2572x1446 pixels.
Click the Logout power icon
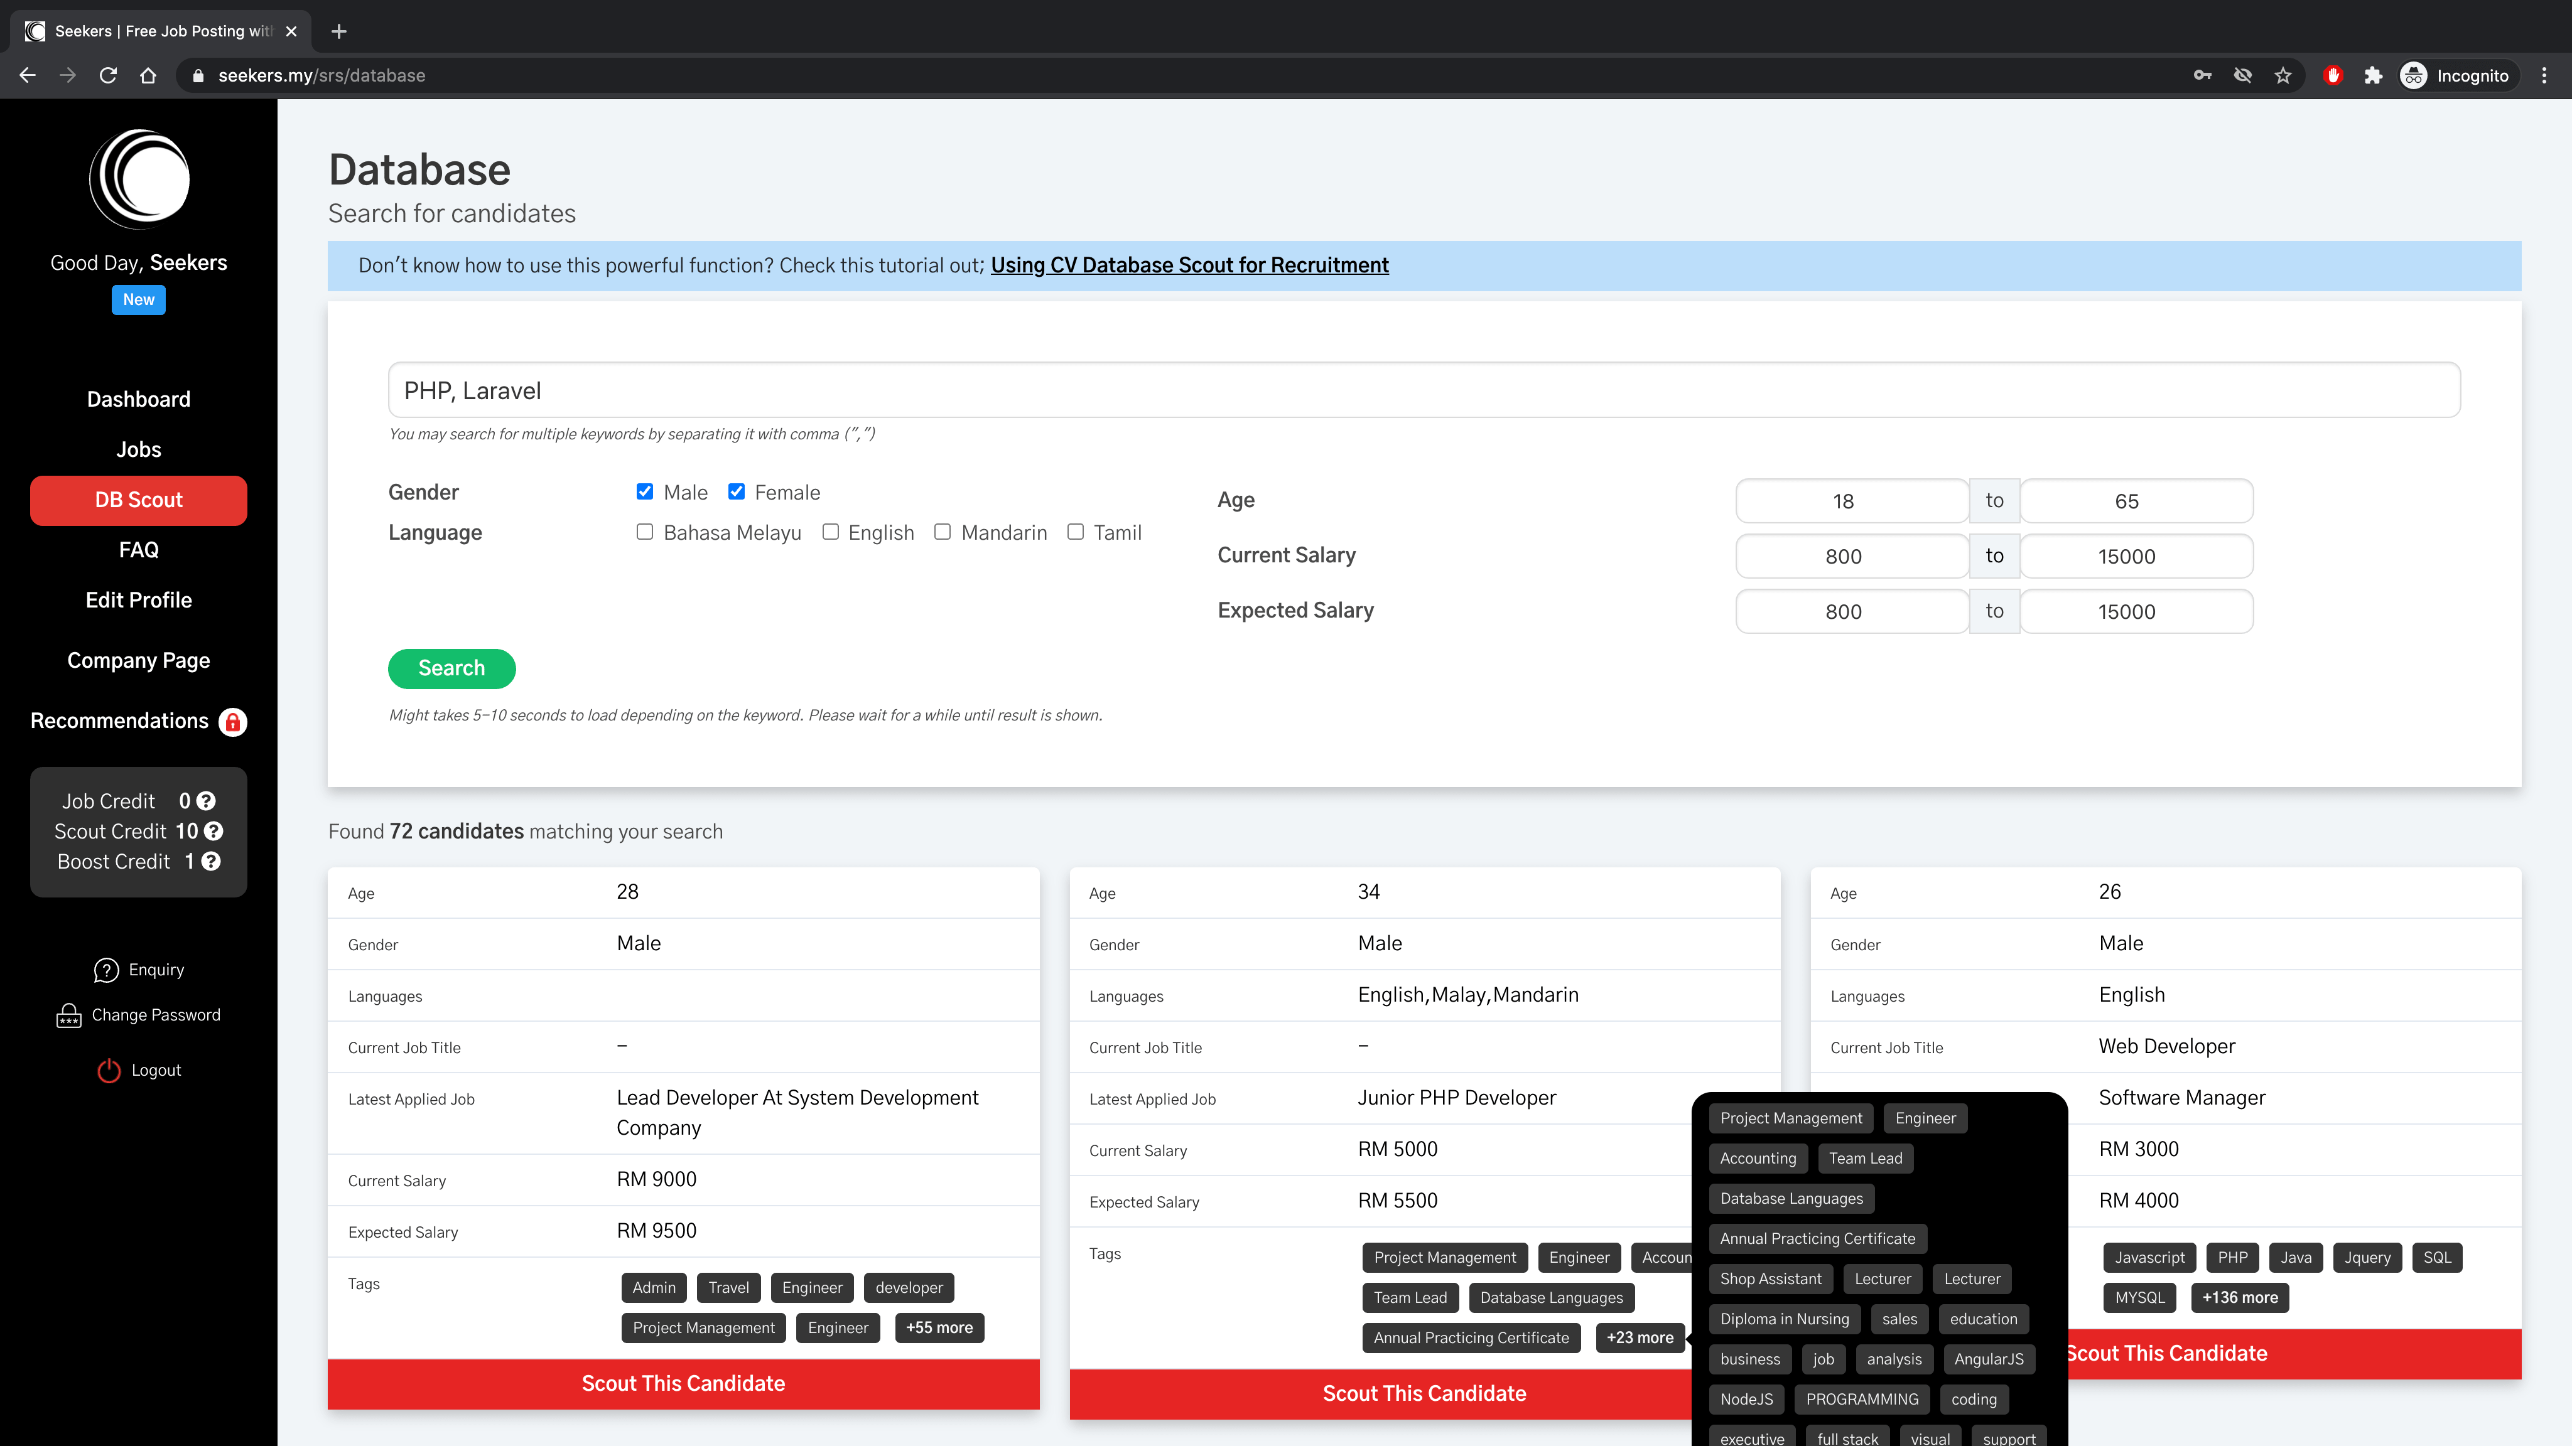109,1070
